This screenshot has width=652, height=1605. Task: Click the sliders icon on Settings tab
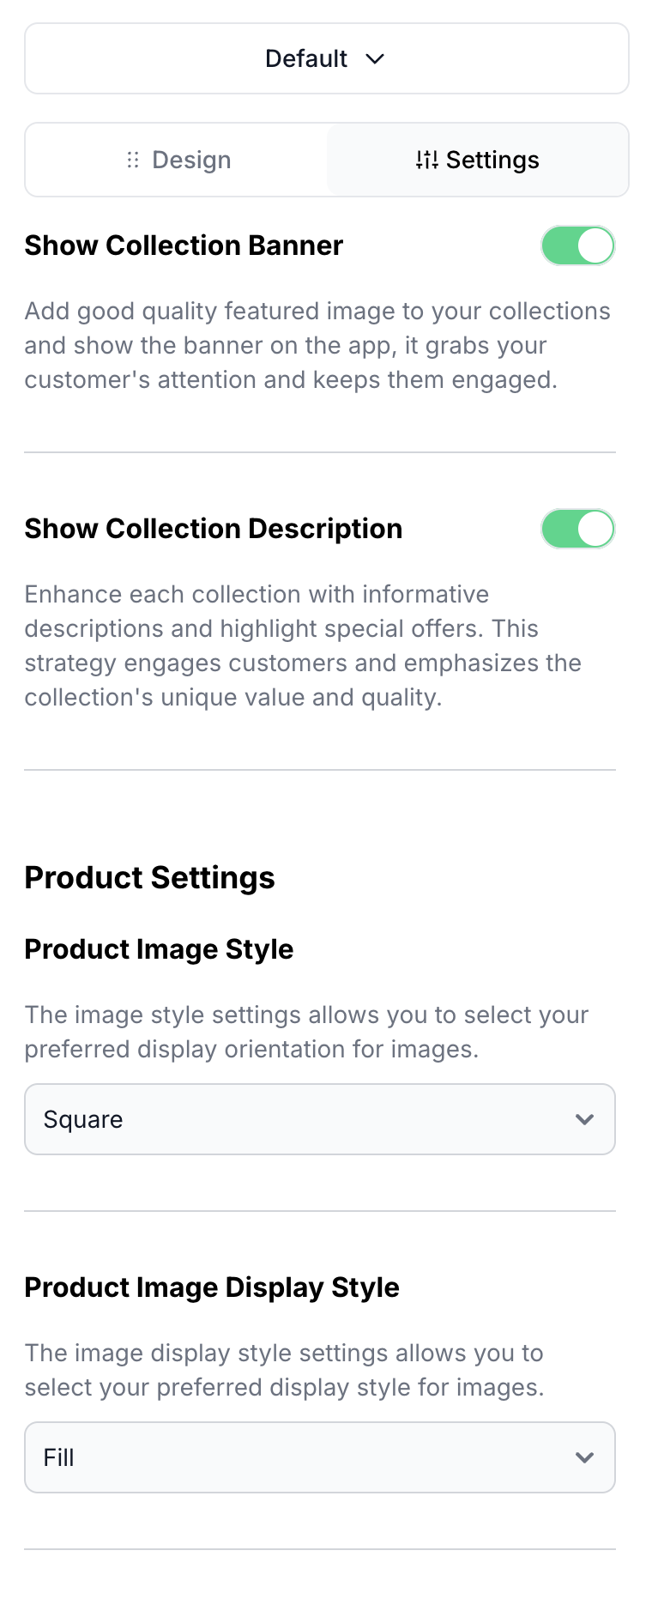[426, 160]
